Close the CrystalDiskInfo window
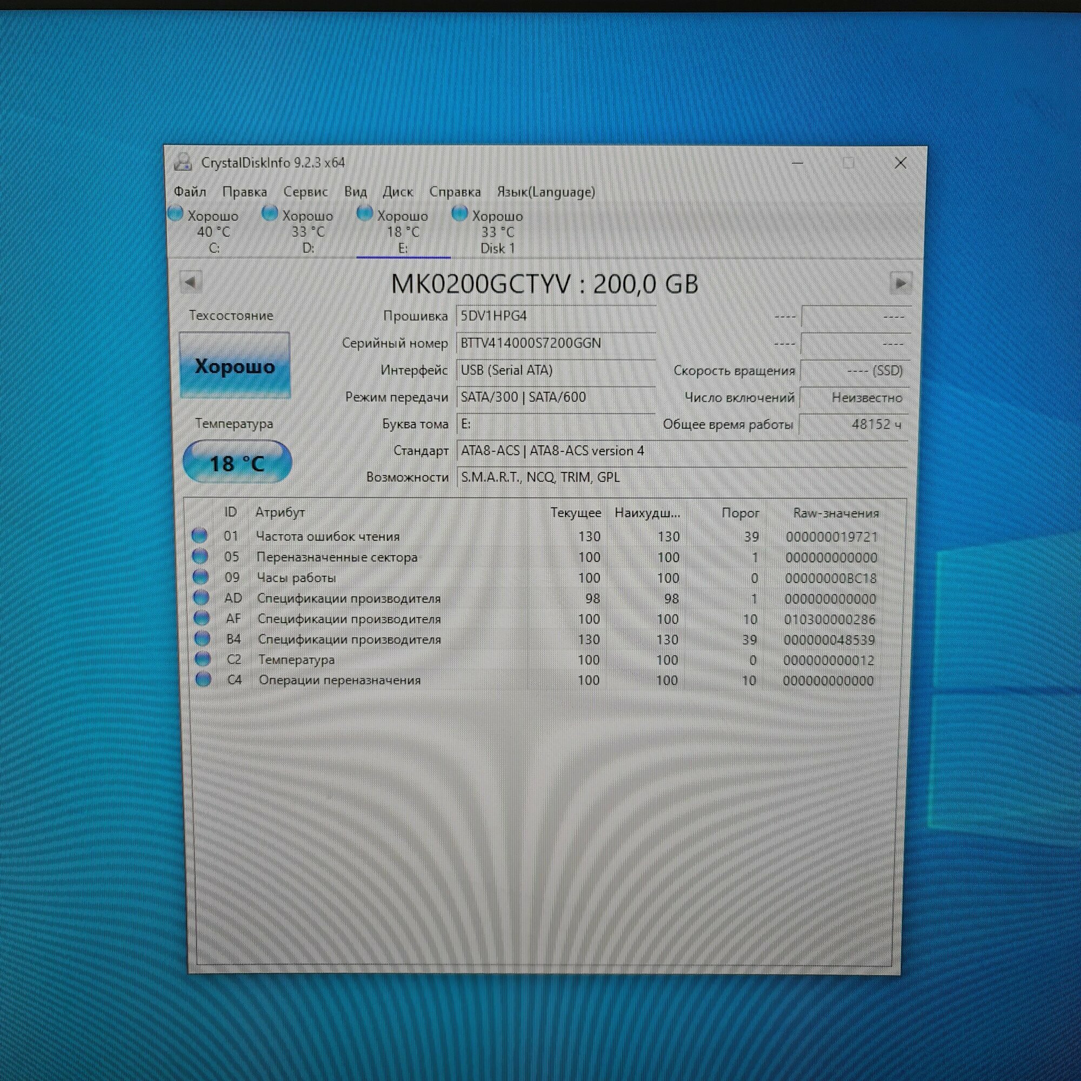1081x1081 pixels. pos(900,163)
